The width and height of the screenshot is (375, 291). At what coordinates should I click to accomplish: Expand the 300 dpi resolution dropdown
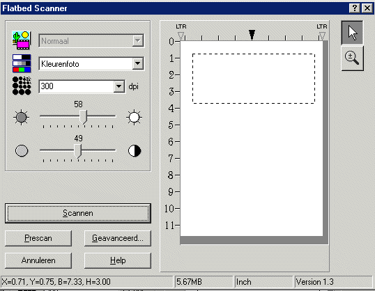(x=119, y=86)
